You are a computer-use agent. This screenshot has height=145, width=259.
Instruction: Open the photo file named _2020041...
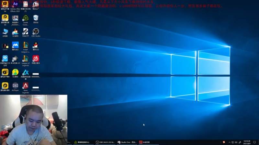click(15, 20)
